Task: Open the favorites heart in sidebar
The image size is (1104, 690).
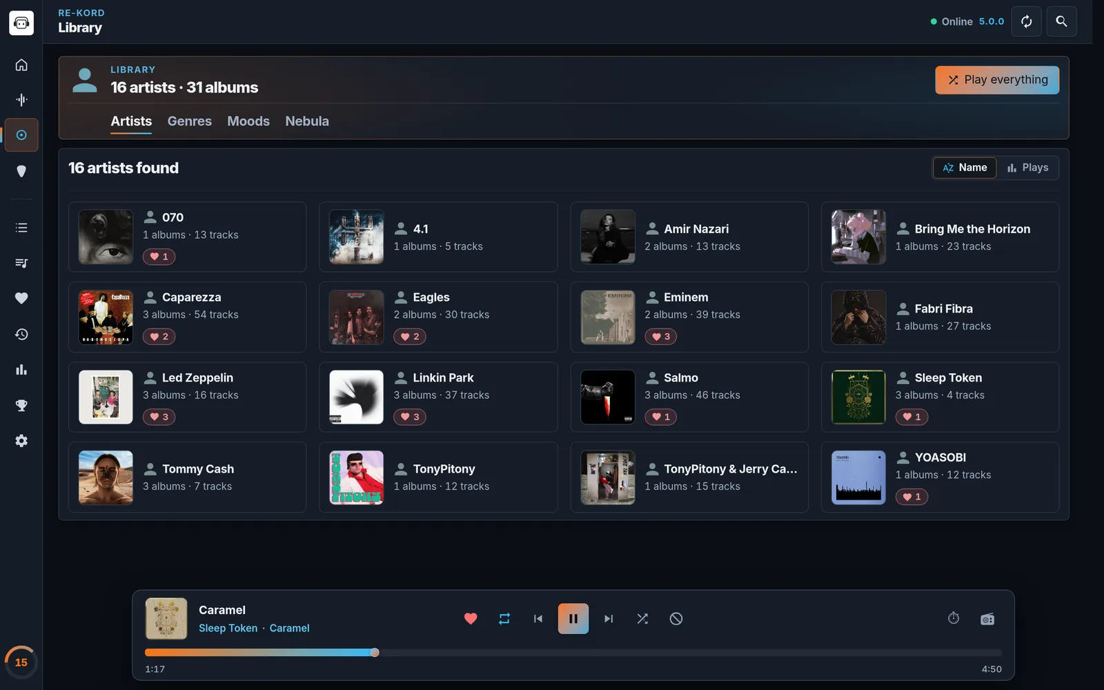Action: click(x=21, y=298)
